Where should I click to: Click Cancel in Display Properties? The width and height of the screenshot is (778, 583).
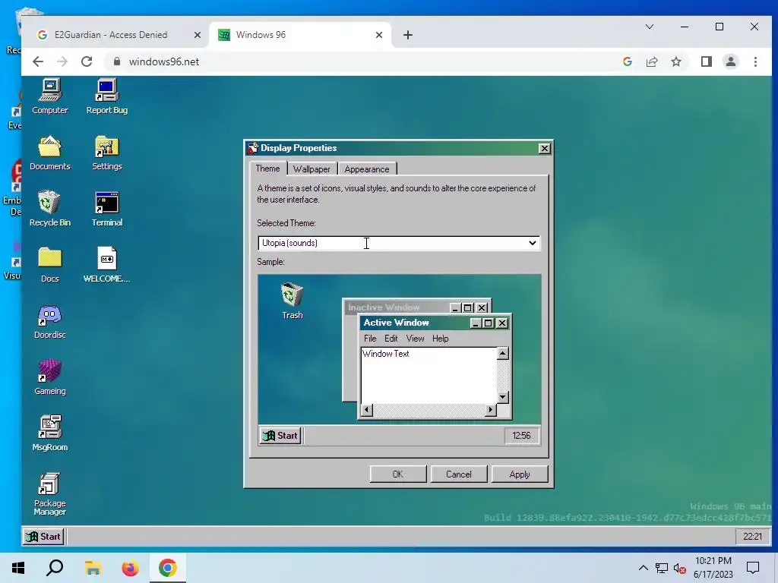(458, 474)
